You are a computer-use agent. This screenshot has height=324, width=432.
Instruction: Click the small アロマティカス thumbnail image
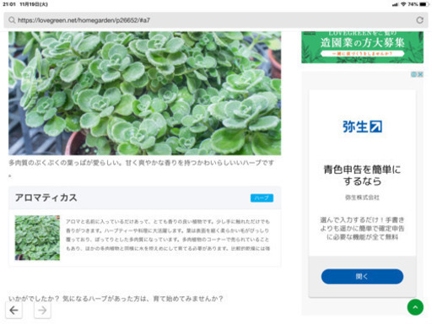37,238
